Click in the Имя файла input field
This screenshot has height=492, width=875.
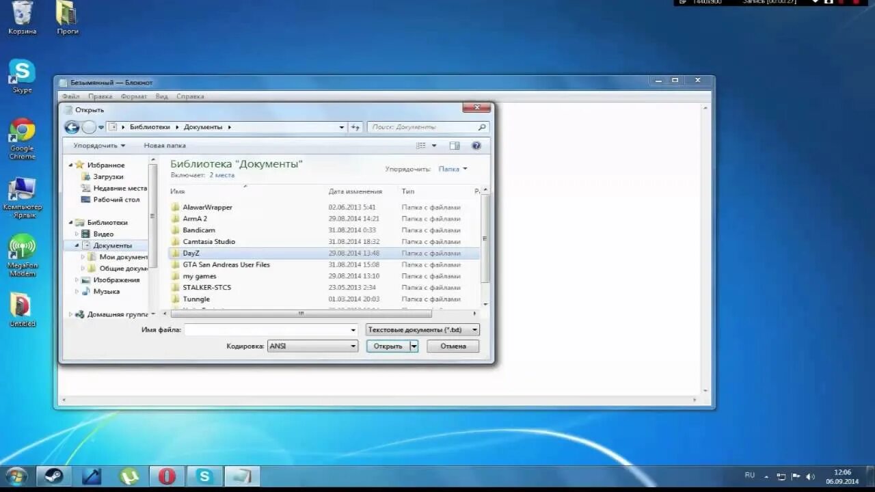[x=267, y=329]
